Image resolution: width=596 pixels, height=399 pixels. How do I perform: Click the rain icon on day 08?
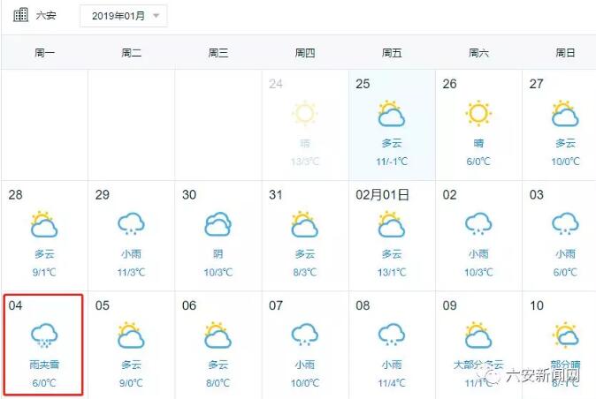click(392, 335)
